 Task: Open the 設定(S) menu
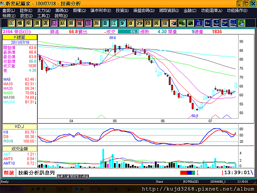(27, 16)
